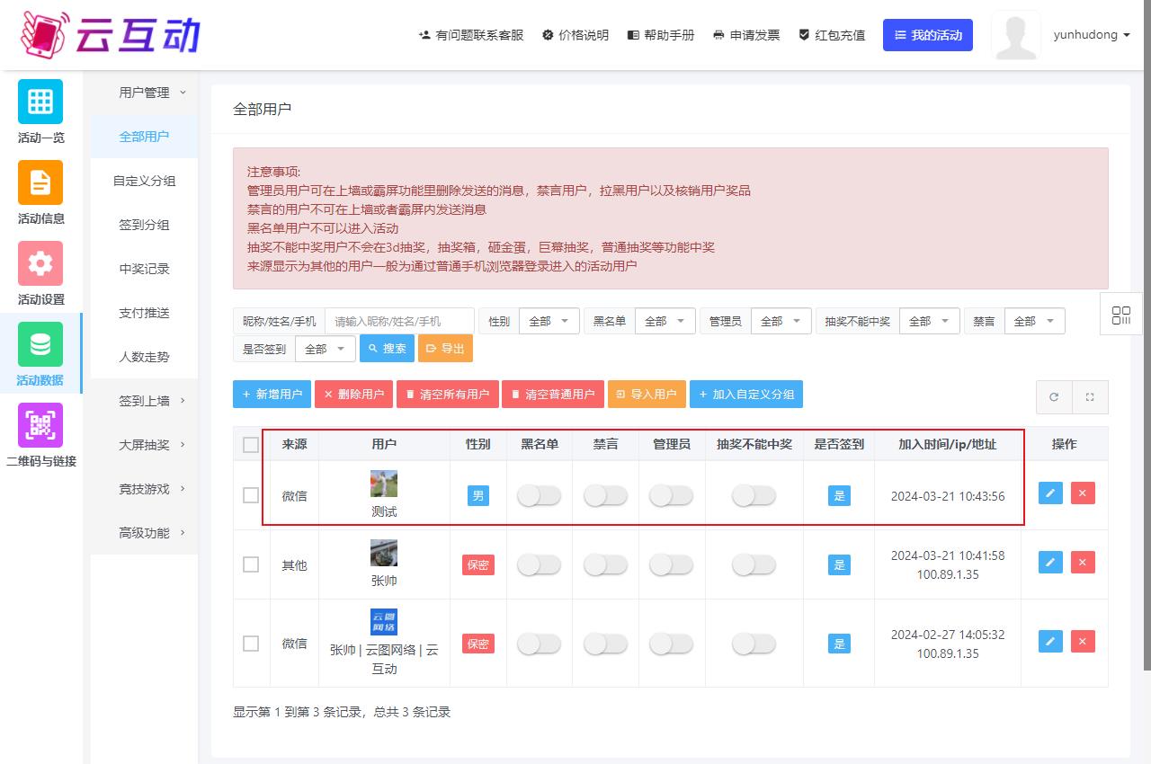Open 活动信息 document icon in sidebar
The width and height of the screenshot is (1151, 764).
(x=40, y=182)
